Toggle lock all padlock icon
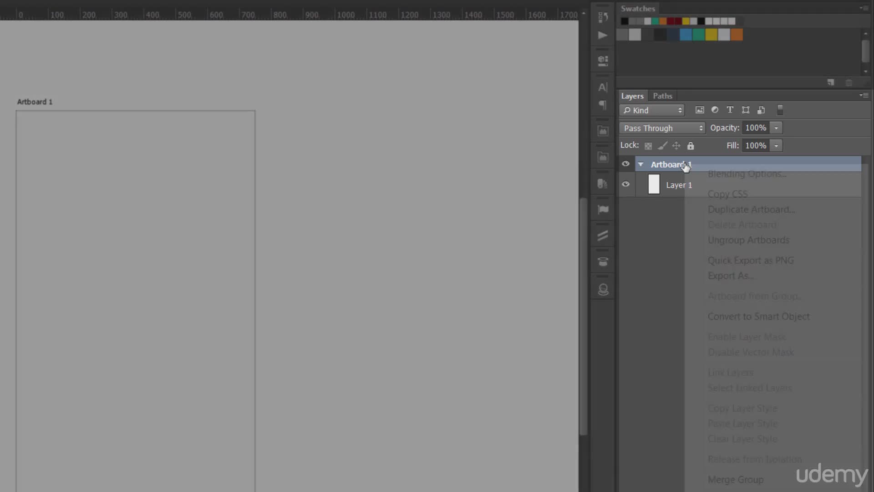The height and width of the screenshot is (492, 874). 691,146
